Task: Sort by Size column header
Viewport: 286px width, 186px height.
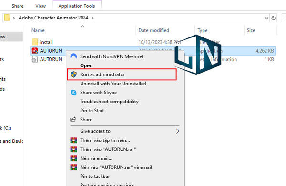Action: [251, 30]
